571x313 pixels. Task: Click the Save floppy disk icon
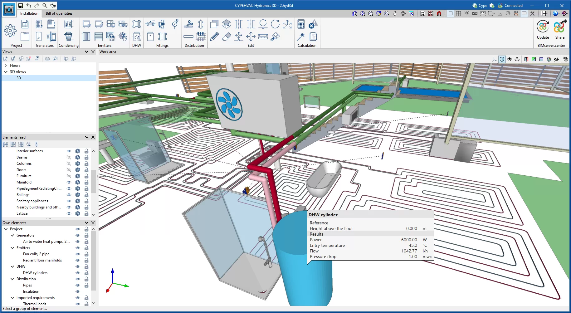[21, 5]
